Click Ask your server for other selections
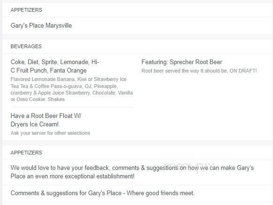The height and width of the screenshot is (205, 273). tap(50, 133)
